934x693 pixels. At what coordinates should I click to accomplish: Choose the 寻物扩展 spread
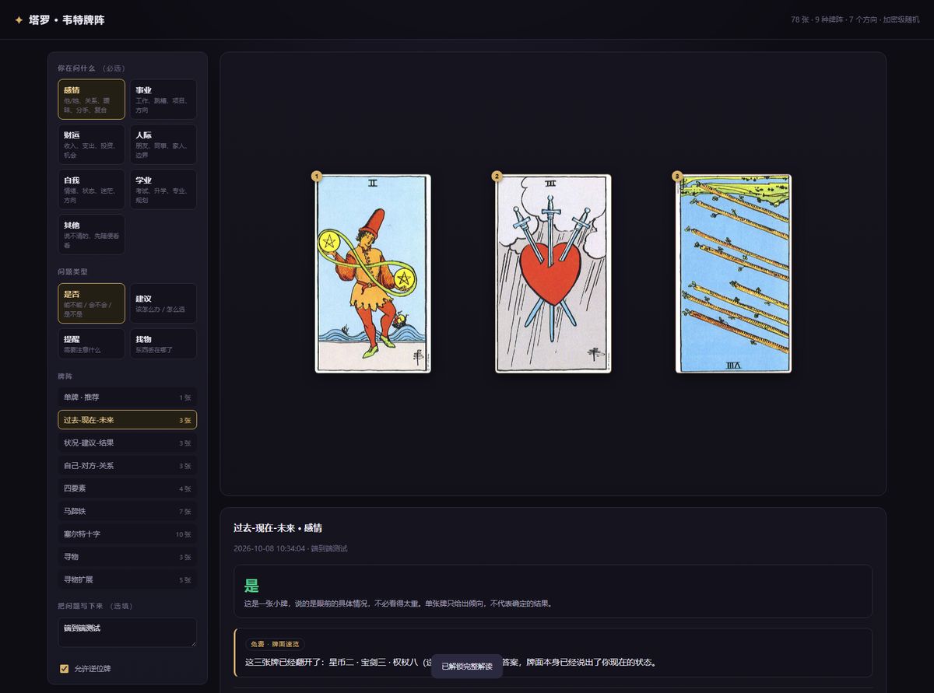(127, 579)
